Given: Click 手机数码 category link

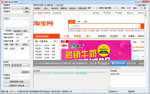Looking at the screenshot, I should pyautogui.click(x=39, y=58).
